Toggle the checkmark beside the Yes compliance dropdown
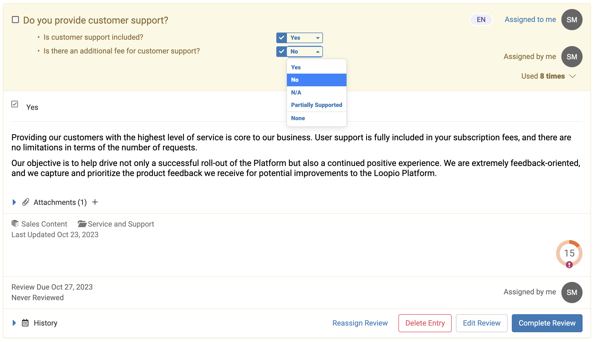 pos(281,38)
